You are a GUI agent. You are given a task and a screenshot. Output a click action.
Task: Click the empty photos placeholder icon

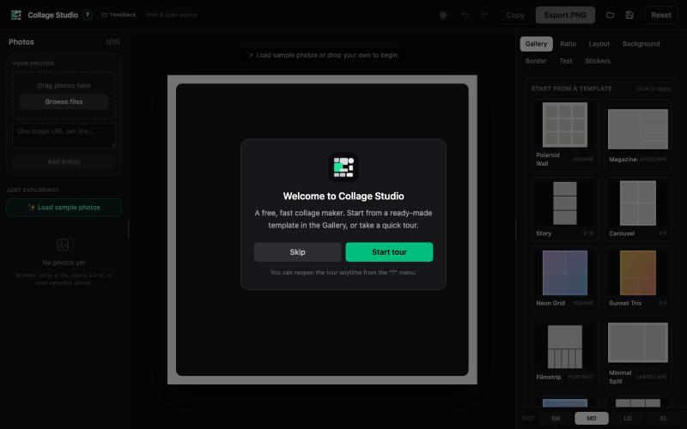pyautogui.click(x=63, y=245)
